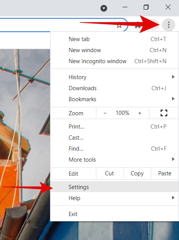
Task: Choose Exit to quit Chrome
Action: point(115,214)
